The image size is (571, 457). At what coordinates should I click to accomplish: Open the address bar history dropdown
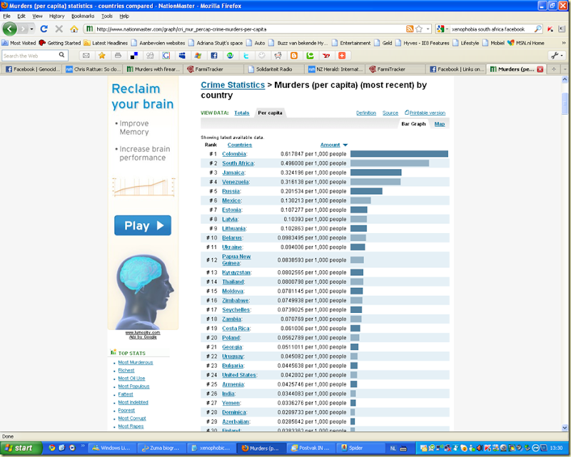(428, 29)
